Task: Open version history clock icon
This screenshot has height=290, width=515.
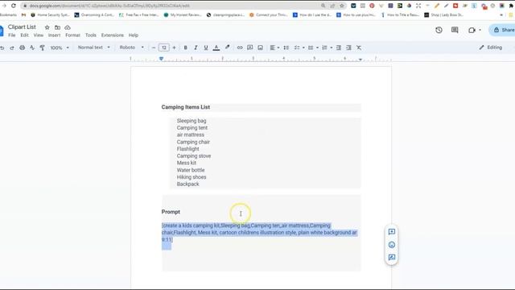Action: pos(439,30)
